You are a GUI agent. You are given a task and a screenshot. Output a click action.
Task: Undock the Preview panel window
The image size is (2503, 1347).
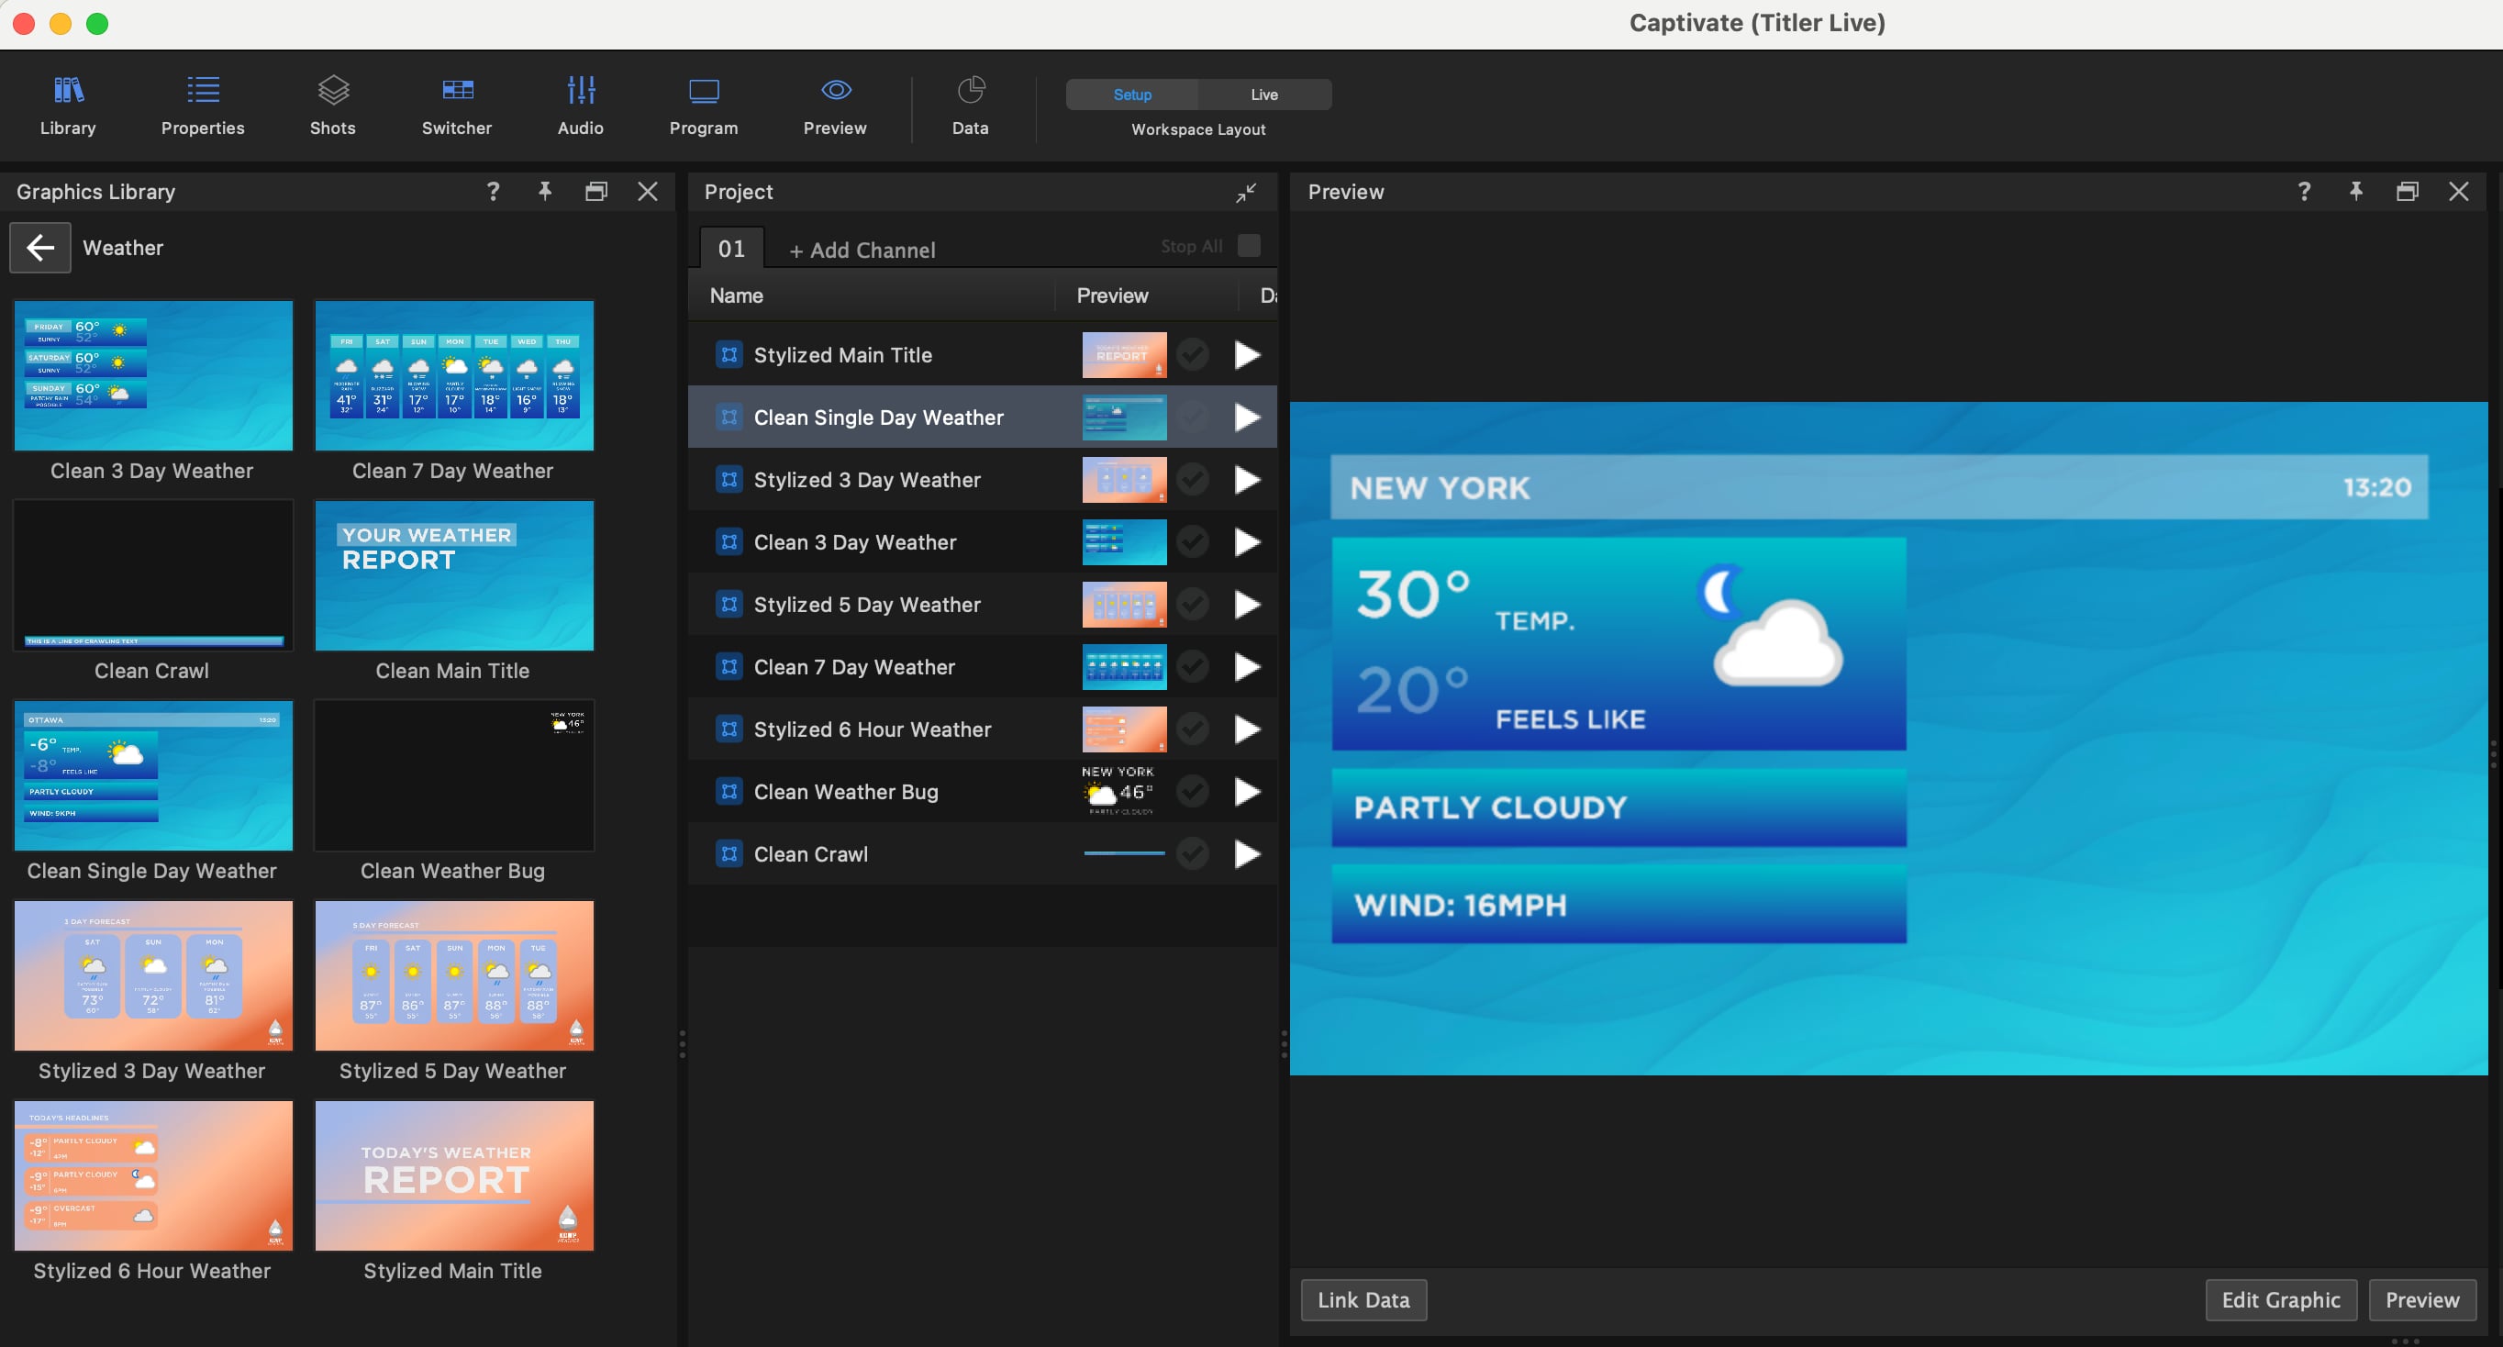(x=2407, y=192)
